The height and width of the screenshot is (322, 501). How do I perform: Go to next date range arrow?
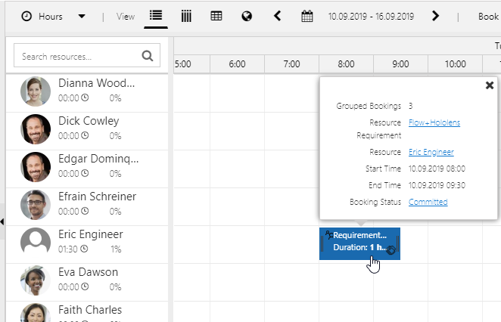click(x=435, y=16)
